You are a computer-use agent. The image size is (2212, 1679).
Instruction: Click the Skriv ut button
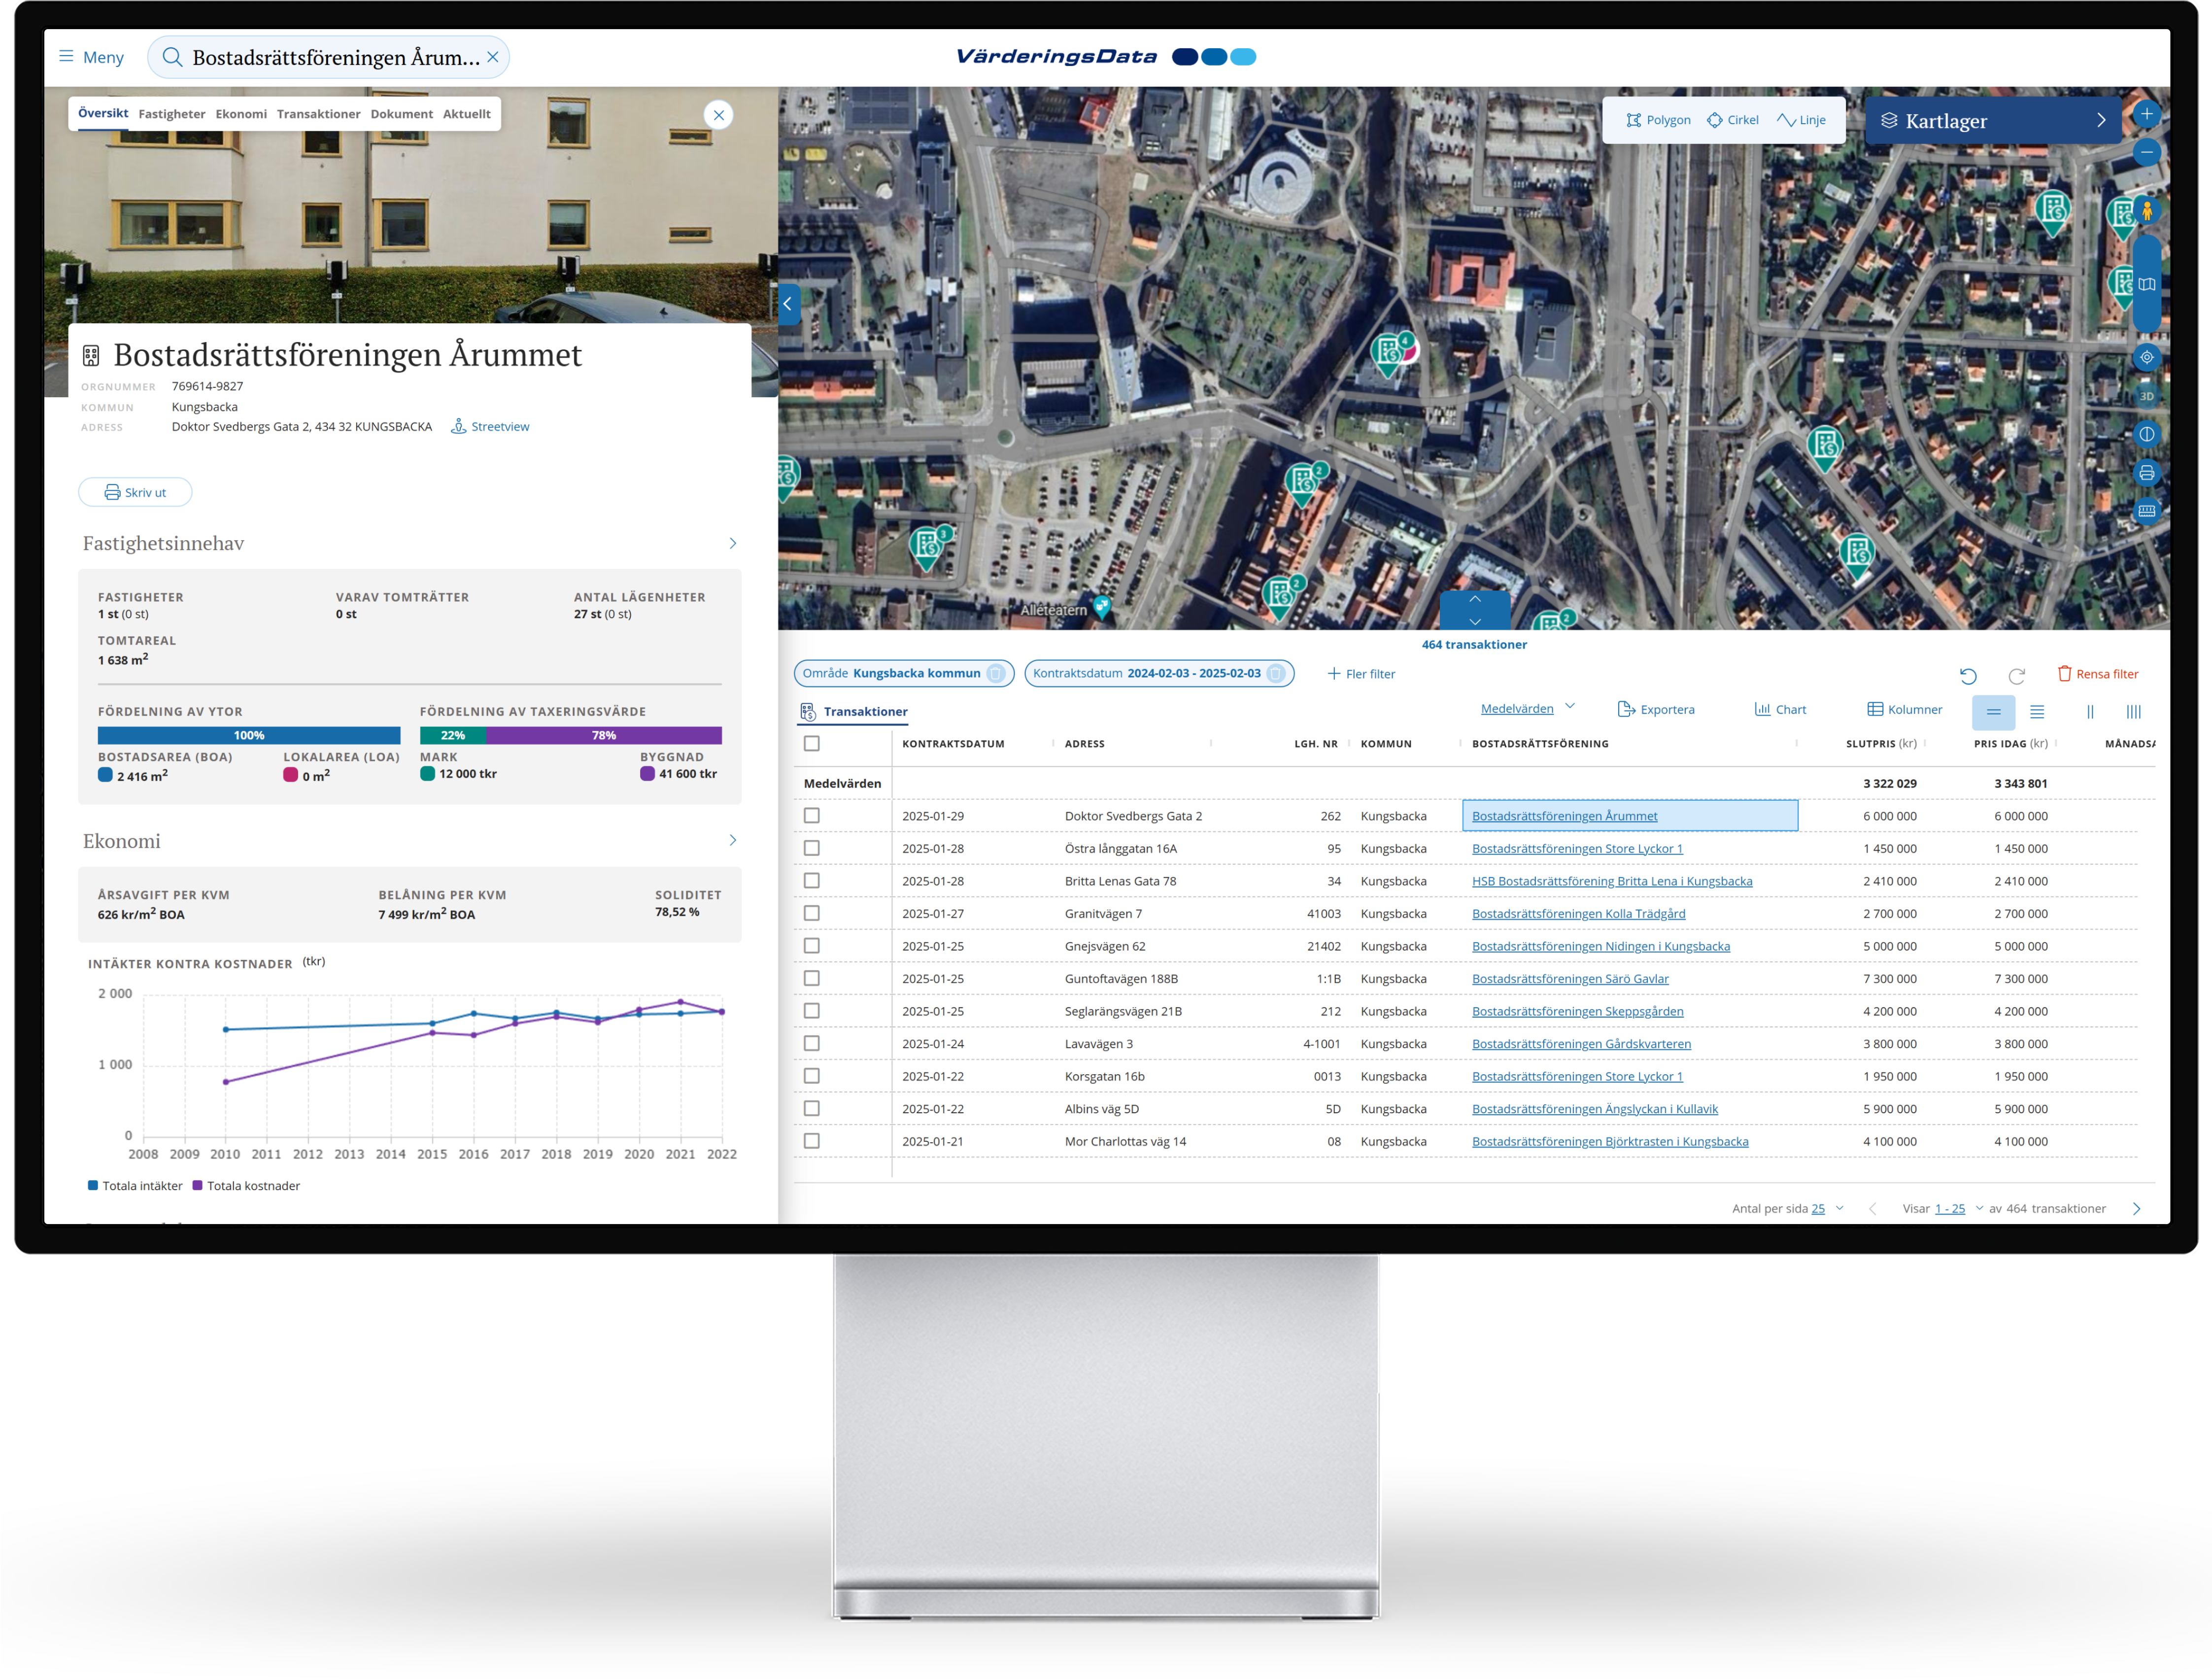click(135, 492)
